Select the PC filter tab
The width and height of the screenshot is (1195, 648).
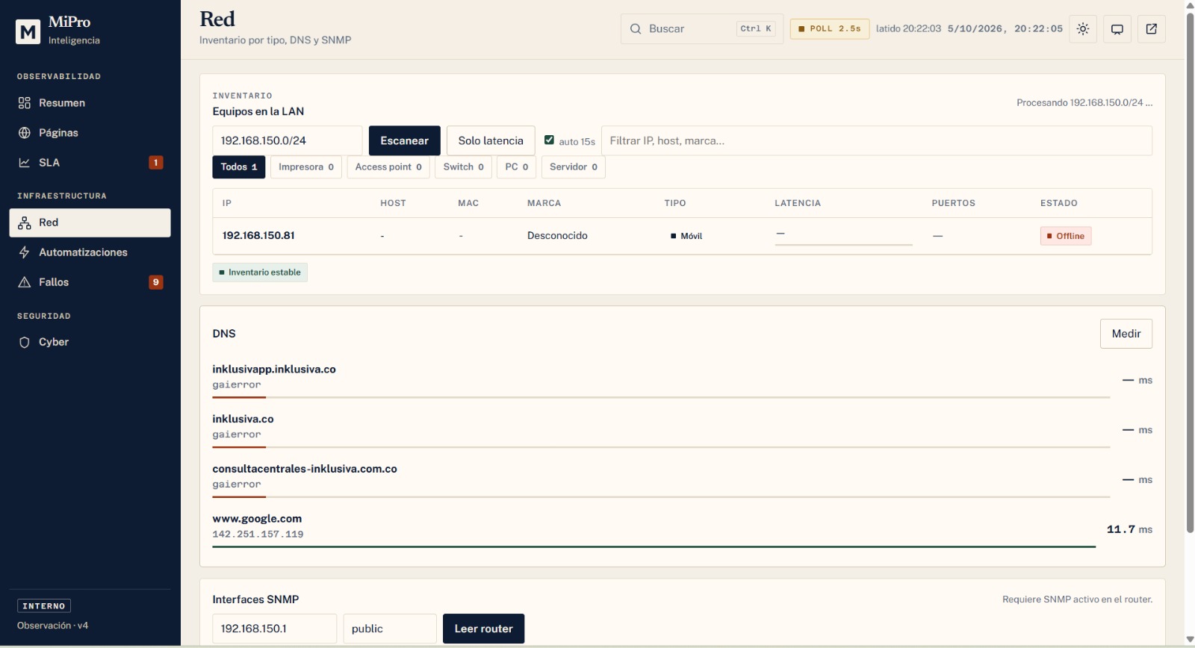tap(517, 167)
